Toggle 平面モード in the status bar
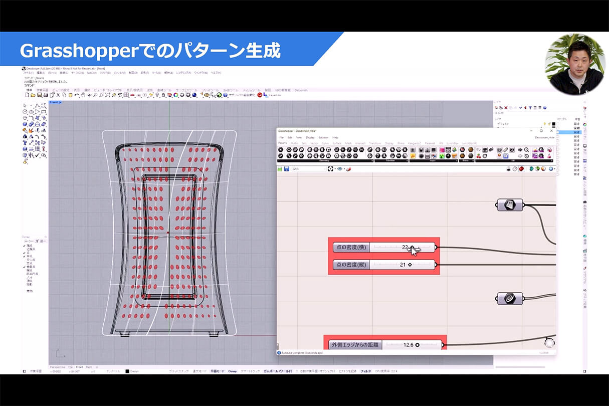Viewport: 609px width, 406px height. 217,371
